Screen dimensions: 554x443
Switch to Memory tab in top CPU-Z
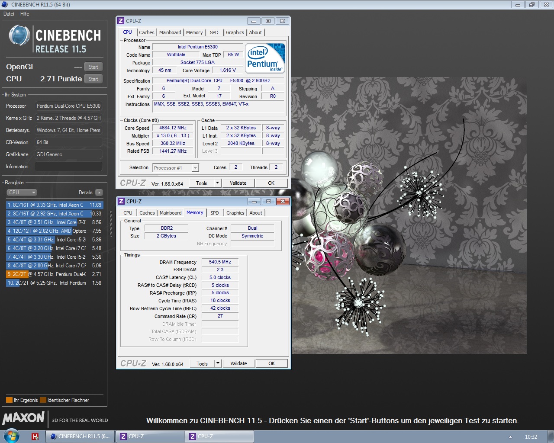[194, 32]
